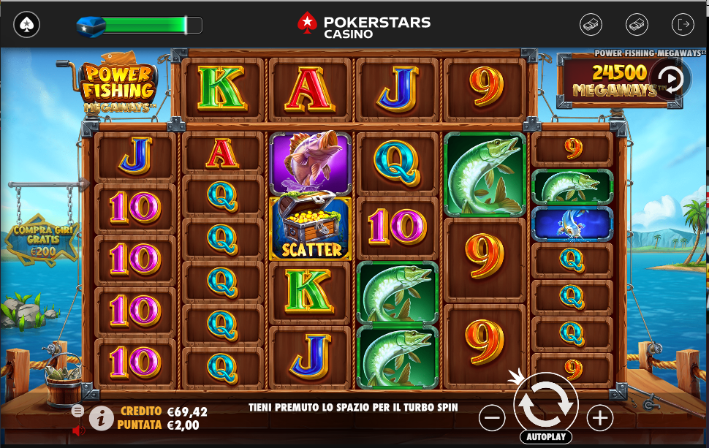Click the purple fish symbol on reels
Screen dimensions: 709x448
310,163
